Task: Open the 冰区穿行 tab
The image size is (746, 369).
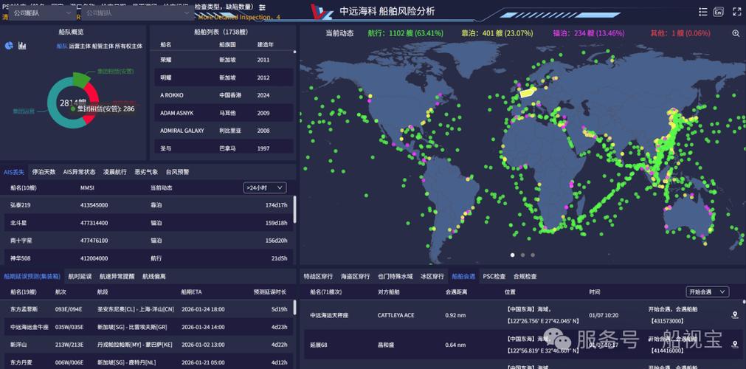Action: (x=432, y=276)
